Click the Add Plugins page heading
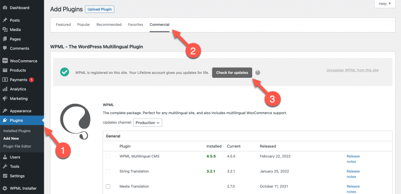401x194 pixels. pos(66,9)
